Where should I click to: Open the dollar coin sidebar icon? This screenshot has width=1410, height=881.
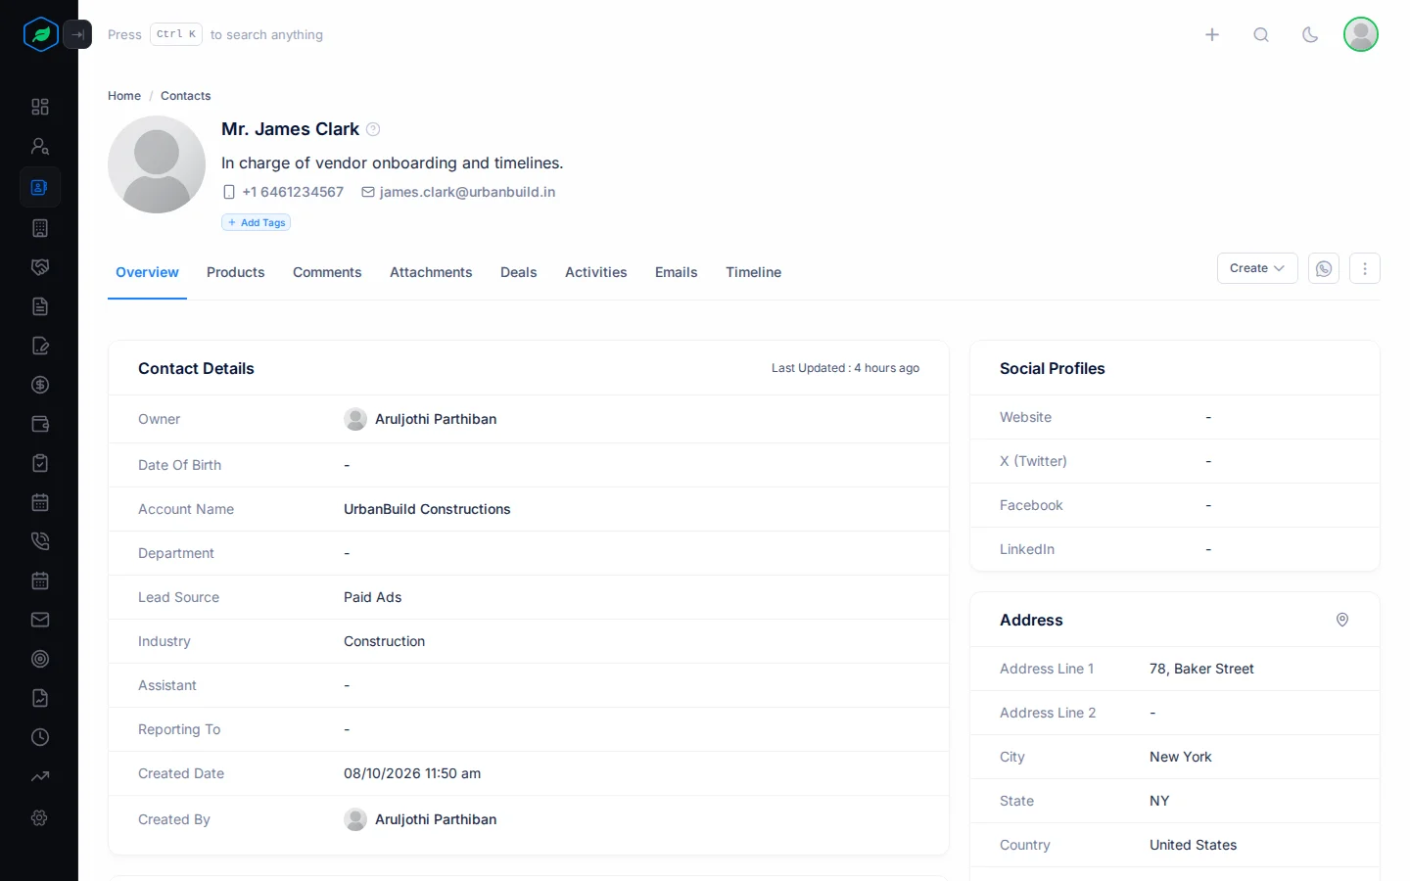point(40,385)
